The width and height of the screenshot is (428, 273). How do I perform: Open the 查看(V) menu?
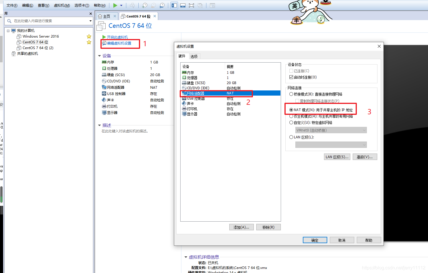pos(44,5)
